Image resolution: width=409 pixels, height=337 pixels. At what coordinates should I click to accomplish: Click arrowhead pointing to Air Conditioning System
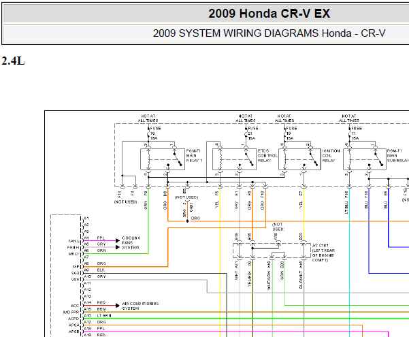pyautogui.click(x=118, y=305)
